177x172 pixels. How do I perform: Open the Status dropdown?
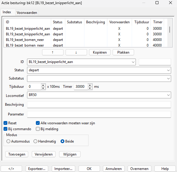[168, 70]
